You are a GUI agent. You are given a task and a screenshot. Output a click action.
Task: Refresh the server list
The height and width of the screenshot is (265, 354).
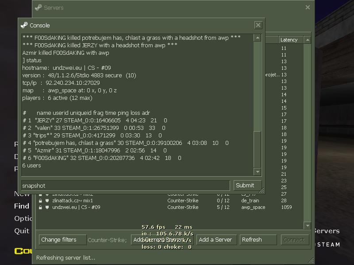pos(258,240)
